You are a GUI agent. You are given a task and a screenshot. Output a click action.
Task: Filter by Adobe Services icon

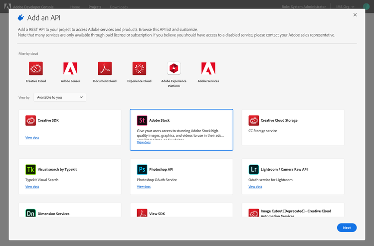pyautogui.click(x=208, y=68)
